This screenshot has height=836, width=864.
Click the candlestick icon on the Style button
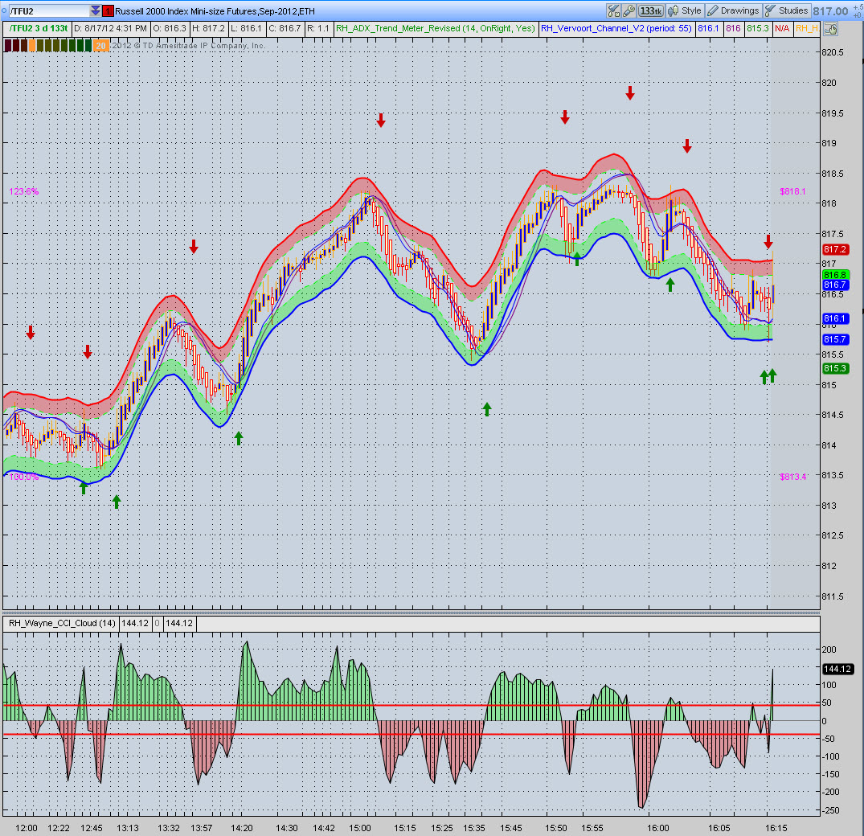673,11
